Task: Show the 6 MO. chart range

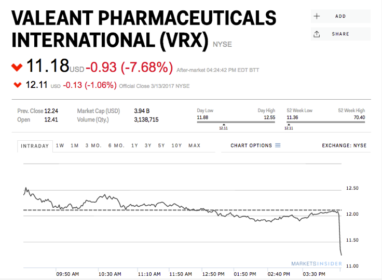Action: (116, 145)
